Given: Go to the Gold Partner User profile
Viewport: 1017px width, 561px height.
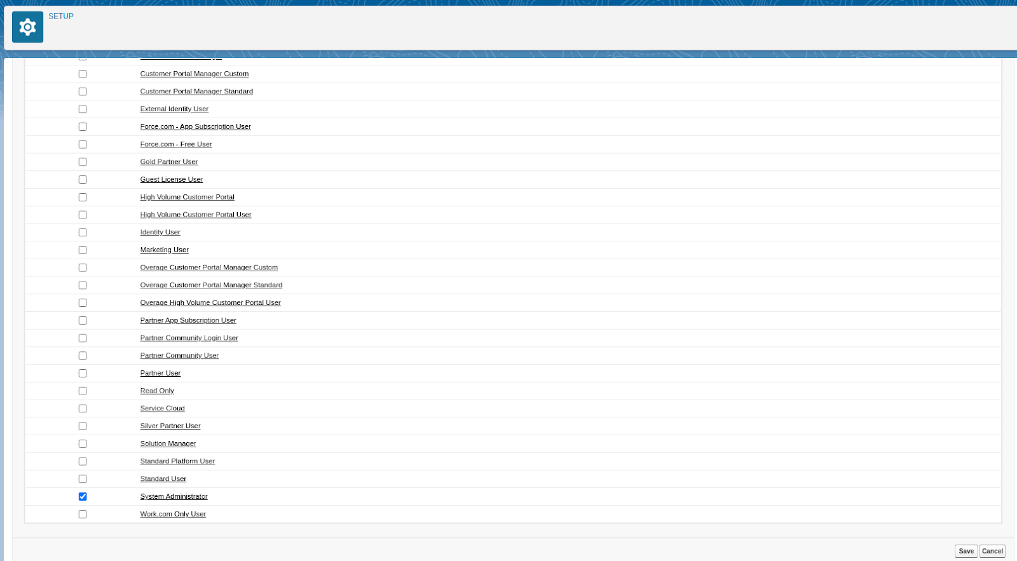Looking at the screenshot, I should [169, 162].
